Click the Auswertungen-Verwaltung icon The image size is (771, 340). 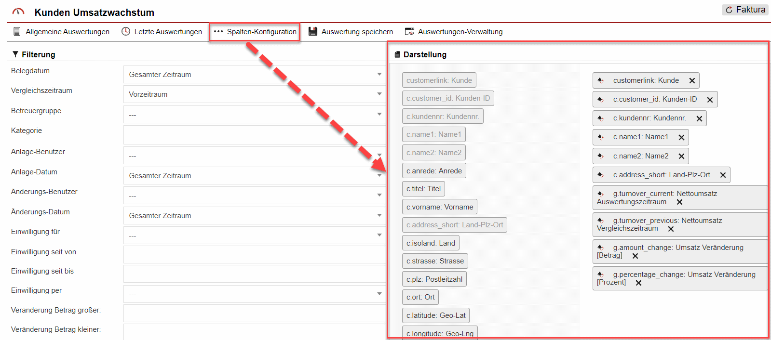pyautogui.click(x=409, y=31)
